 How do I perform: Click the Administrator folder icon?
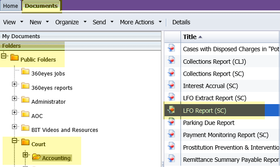click(25, 100)
